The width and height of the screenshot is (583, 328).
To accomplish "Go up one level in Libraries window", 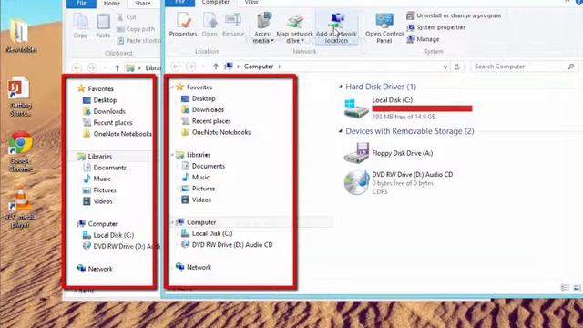I will point(118,68).
